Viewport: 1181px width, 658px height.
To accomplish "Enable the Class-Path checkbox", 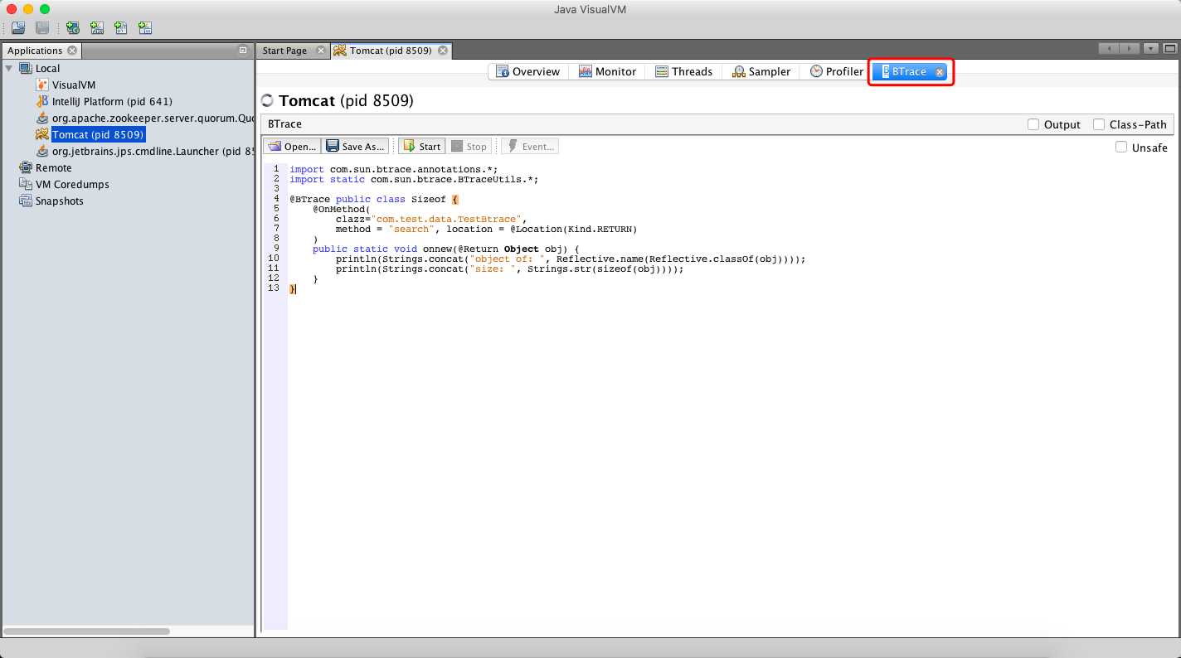I will tap(1099, 124).
